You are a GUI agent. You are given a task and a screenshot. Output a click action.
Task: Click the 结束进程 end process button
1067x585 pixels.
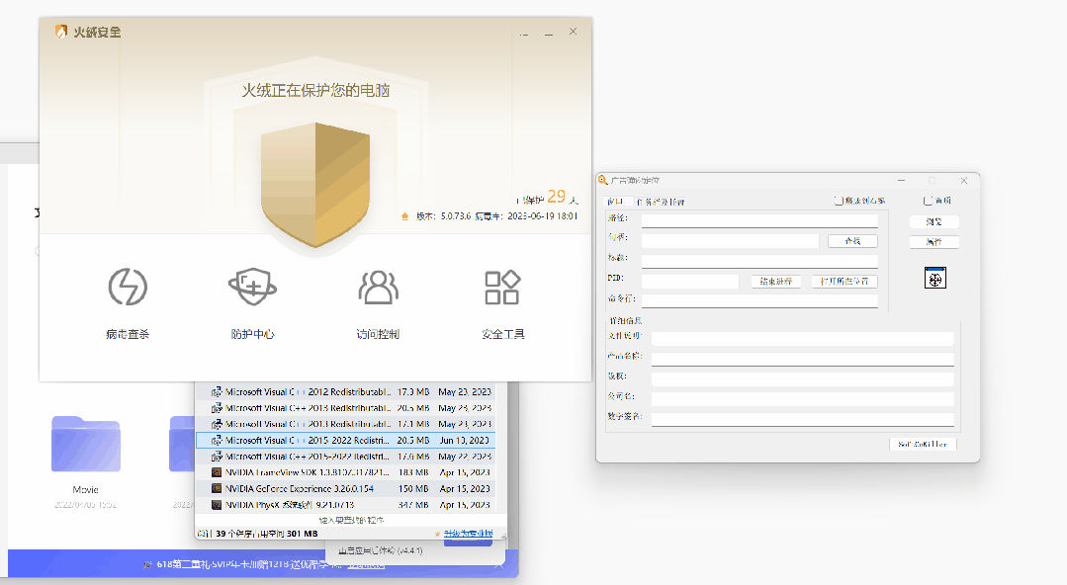[775, 281]
